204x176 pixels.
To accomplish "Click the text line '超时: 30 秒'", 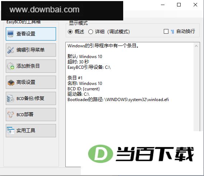I will pyautogui.click(x=78, y=62).
